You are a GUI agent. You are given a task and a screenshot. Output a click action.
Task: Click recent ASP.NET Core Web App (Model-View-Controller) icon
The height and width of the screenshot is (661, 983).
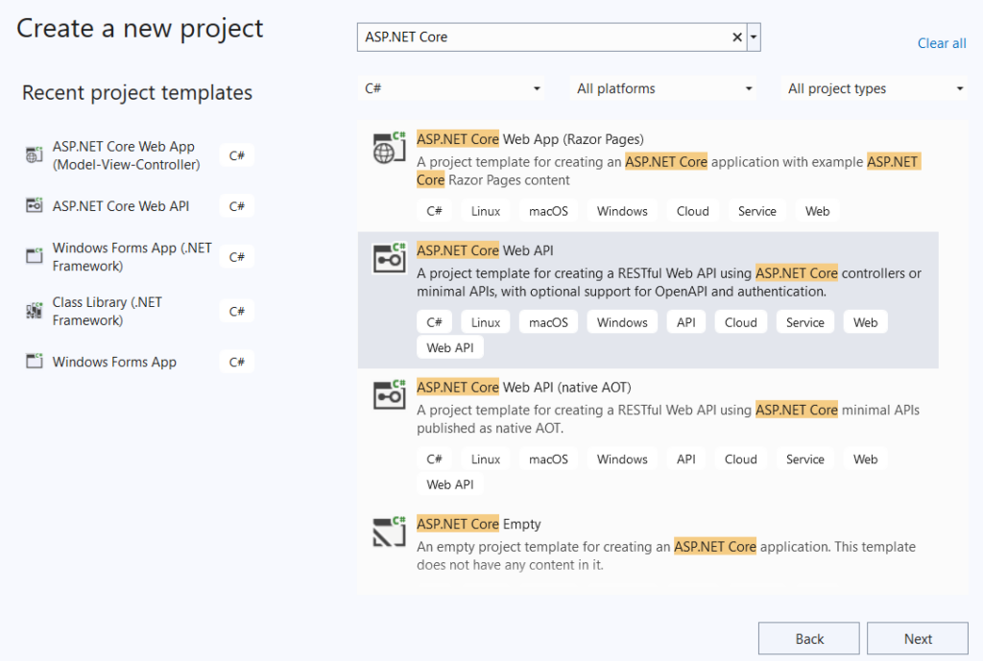point(34,154)
